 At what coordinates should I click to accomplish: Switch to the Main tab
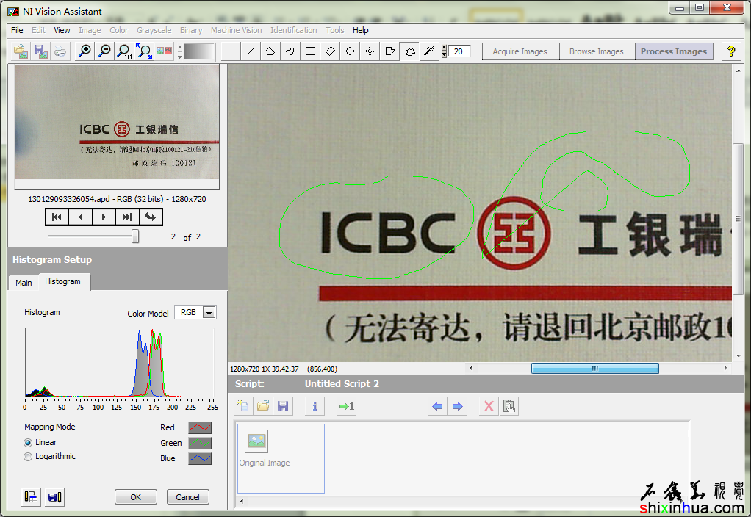point(24,283)
